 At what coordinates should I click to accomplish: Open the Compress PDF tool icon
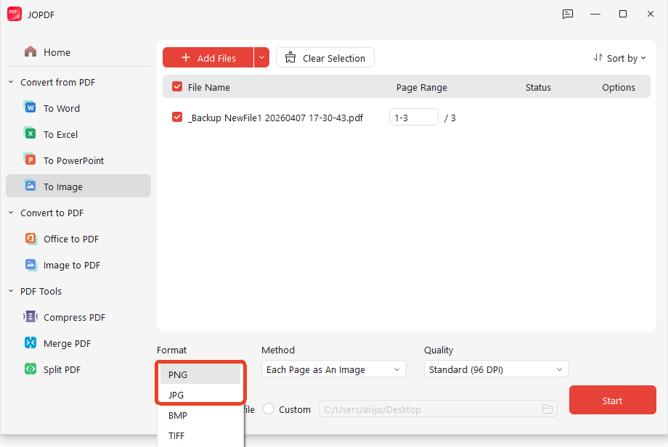tap(30, 316)
